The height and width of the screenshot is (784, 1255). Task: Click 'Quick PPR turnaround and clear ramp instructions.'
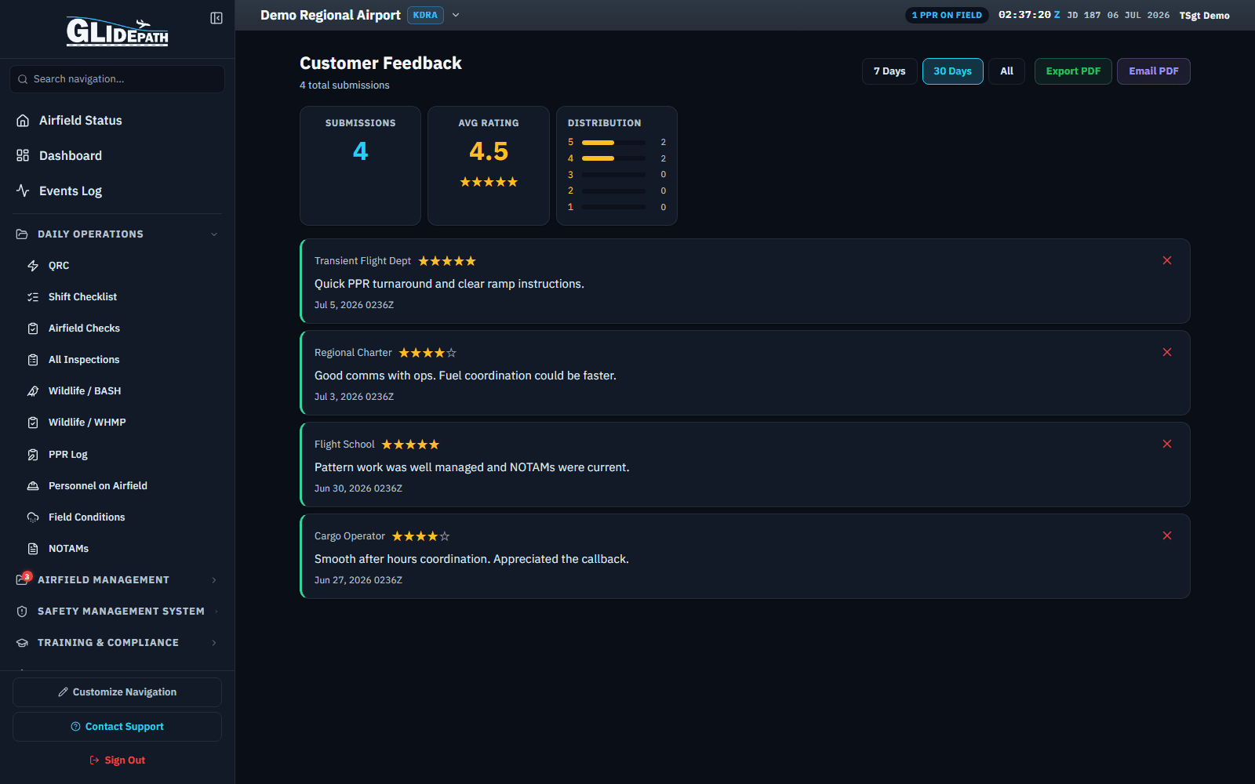449,284
